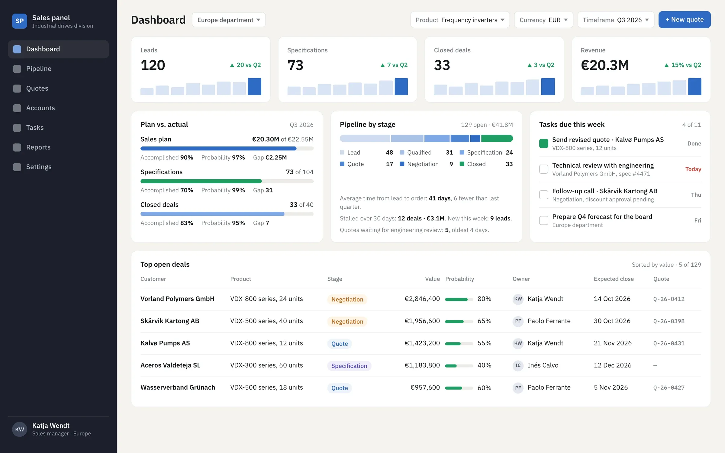Click the Tasks sidebar icon
The height and width of the screenshot is (453, 725).
pyautogui.click(x=17, y=128)
